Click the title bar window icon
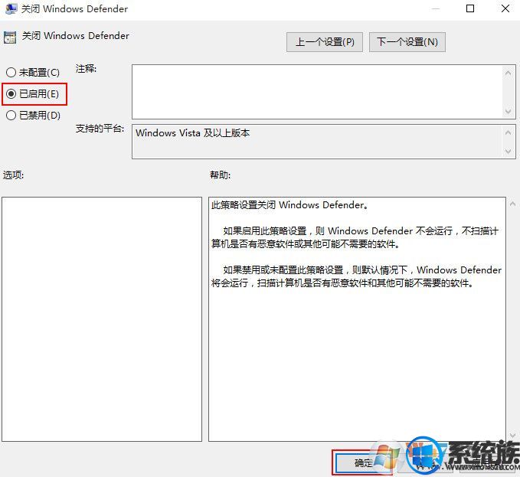520x477 pixels. coord(11,8)
